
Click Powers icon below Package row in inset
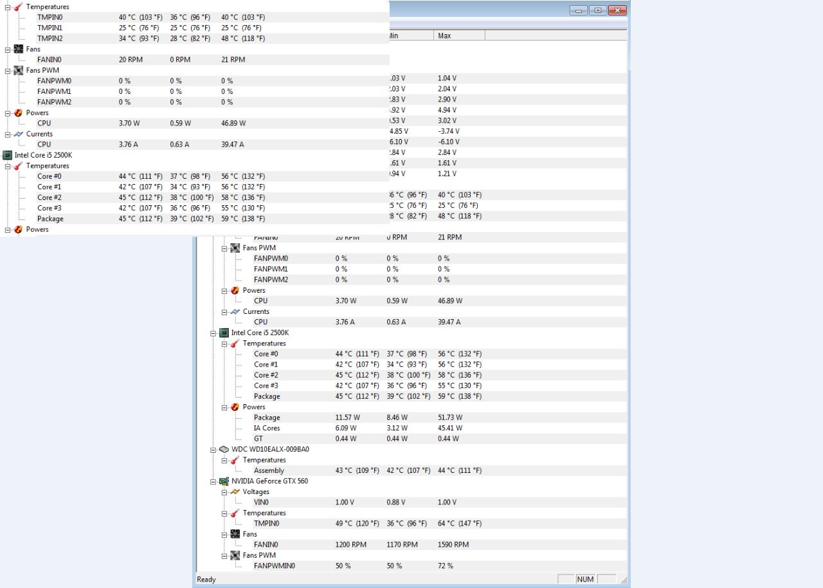18,230
